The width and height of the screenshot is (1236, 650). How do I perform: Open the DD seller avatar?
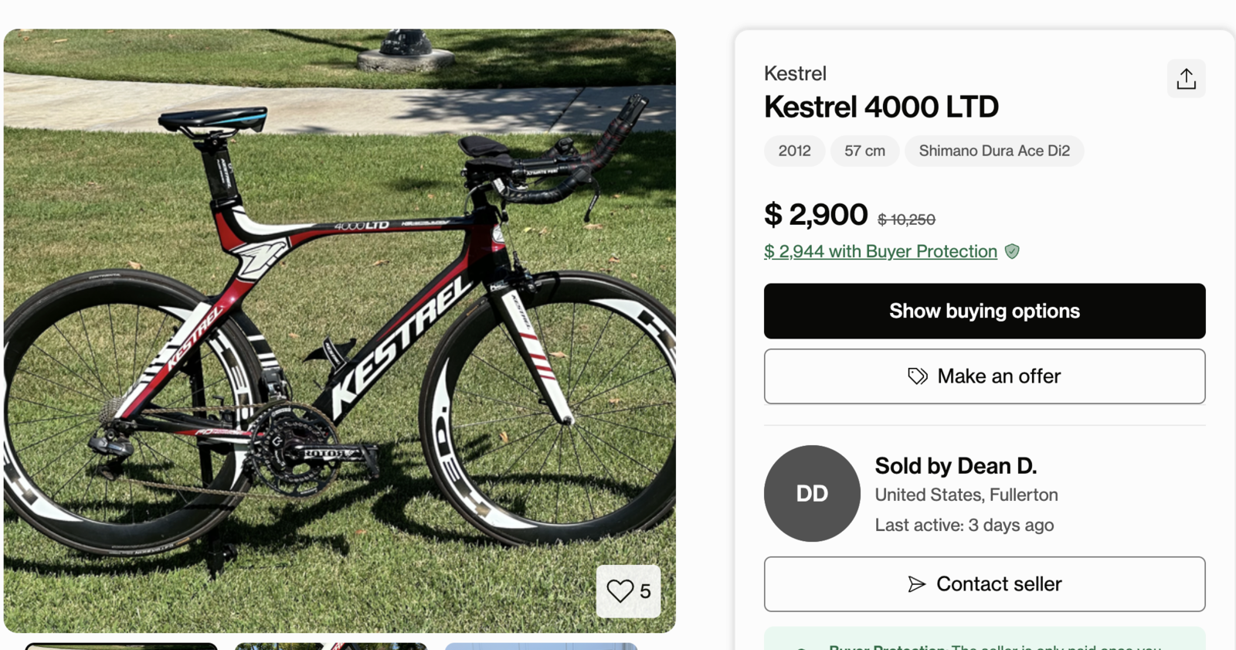tap(812, 493)
